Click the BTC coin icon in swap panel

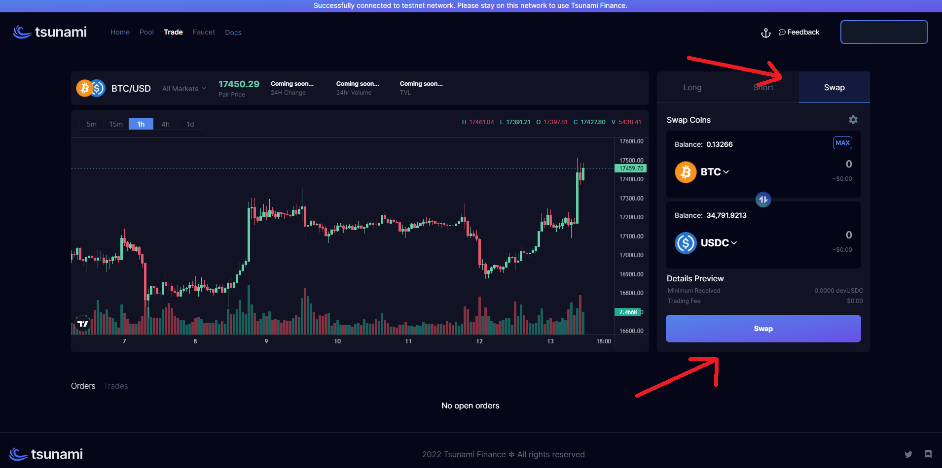(x=686, y=172)
